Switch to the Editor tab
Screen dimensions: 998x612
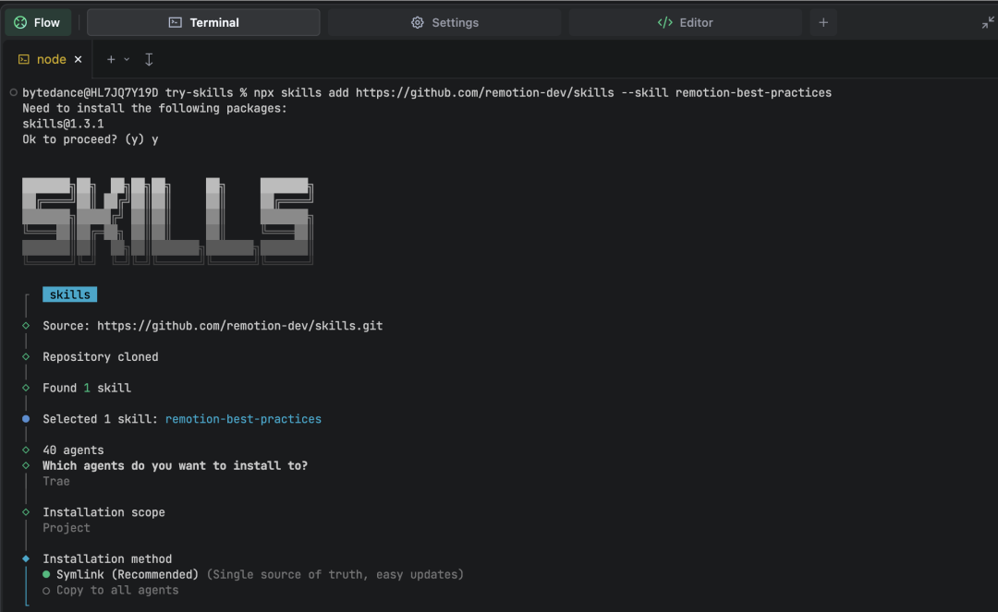point(686,22)
